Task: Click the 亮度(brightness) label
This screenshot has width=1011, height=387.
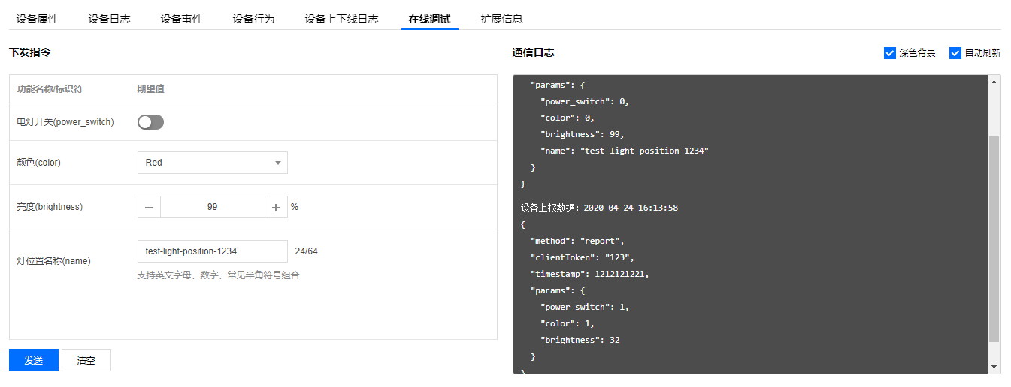Action: pyautogui.click(x=50, y=207)
